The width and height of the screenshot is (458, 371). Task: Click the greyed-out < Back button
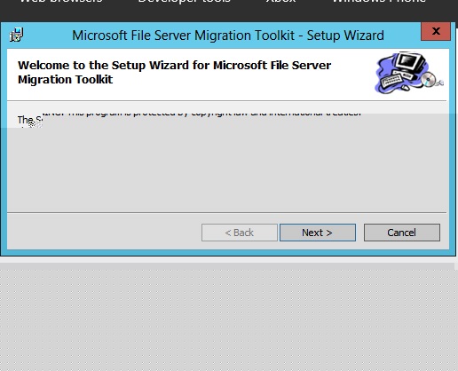tap(240, 233)
